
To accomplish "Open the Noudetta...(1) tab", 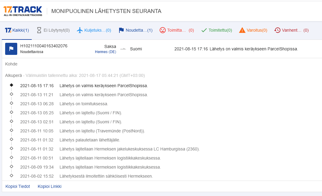I will [135, 30].
